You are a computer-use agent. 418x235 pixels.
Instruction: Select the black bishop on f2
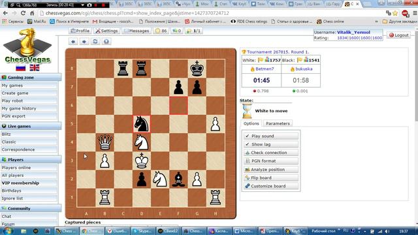(178, 179)
